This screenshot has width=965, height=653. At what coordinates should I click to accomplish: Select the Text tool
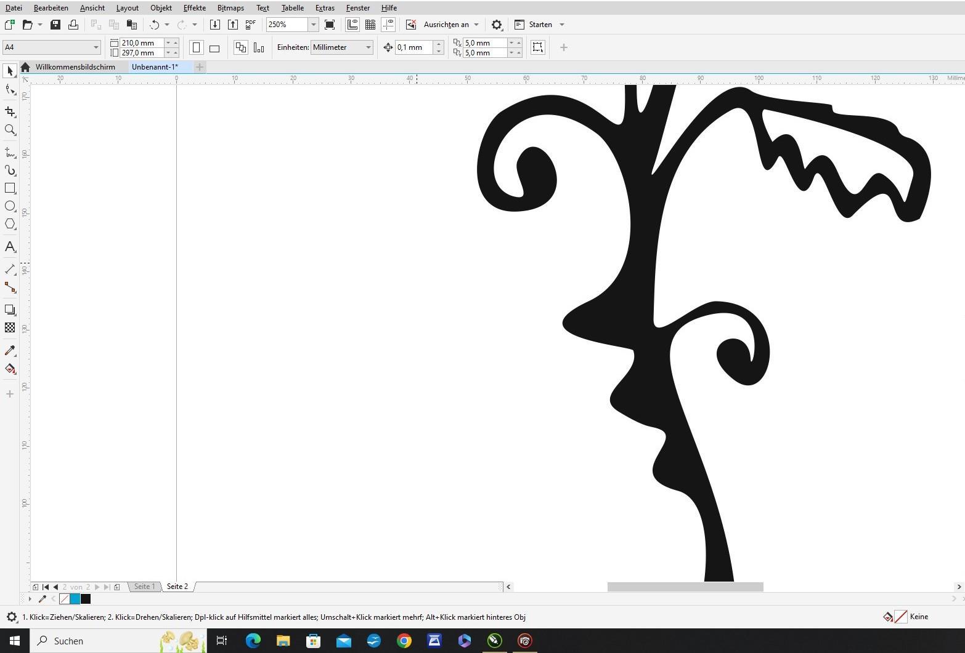pyautogui.click(x=10, y=247)
